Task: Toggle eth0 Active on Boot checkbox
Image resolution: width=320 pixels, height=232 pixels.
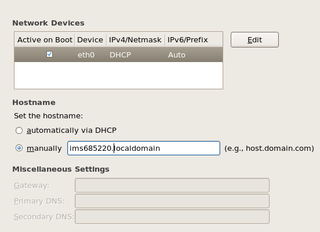Action: click(49, 55)
